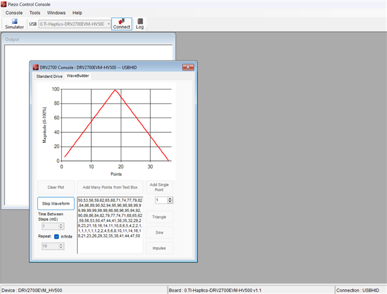The width and height of the screenshot is (387, 294).
Task: Switch to the Standard Drive tab
Action: (x=49, y=77)
